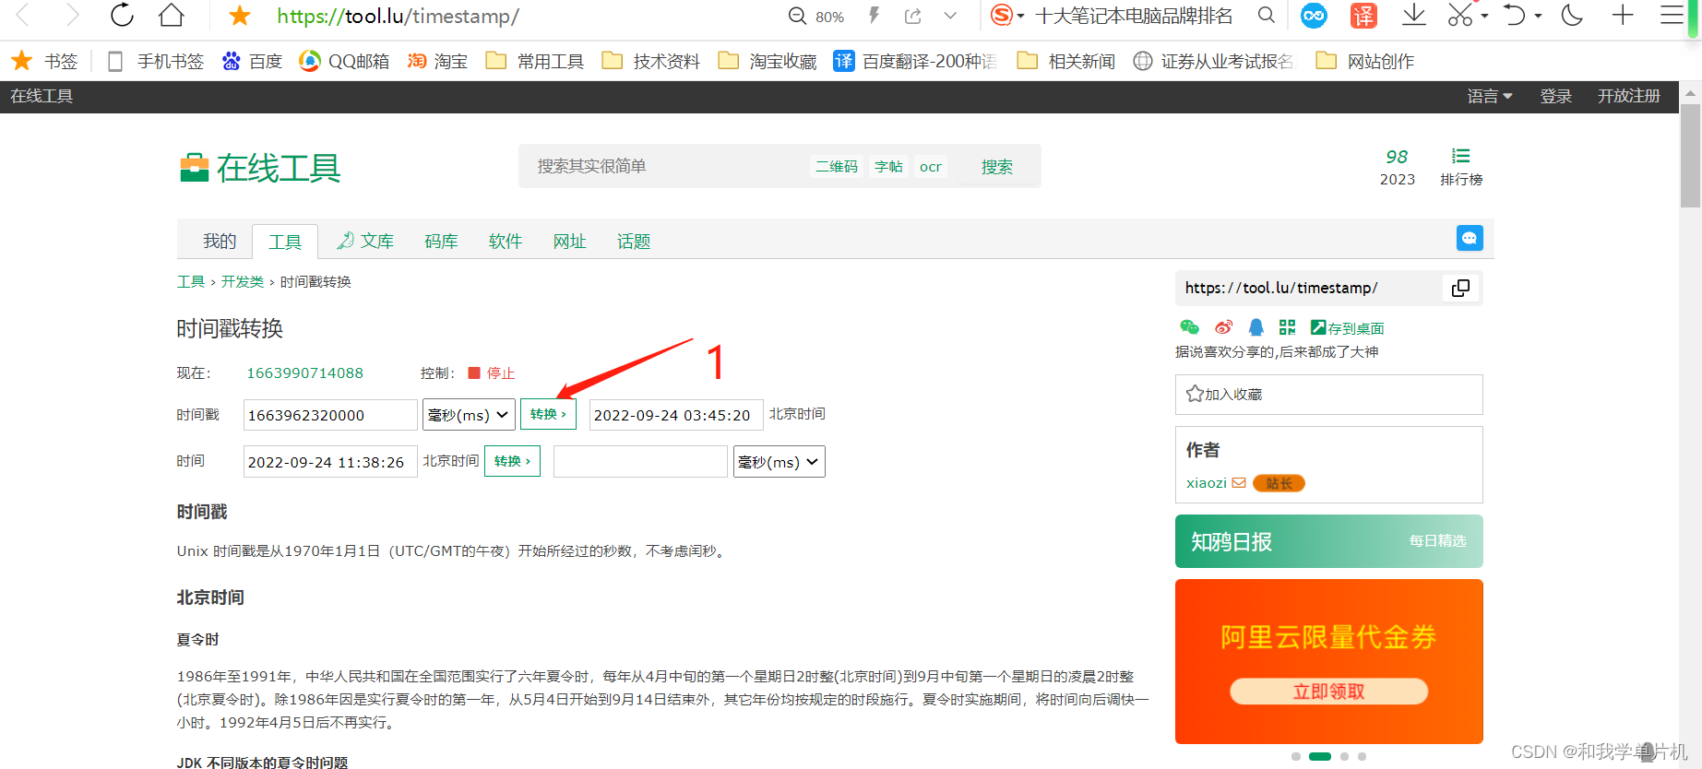Switch to the 话题 tab

[634, 242]
